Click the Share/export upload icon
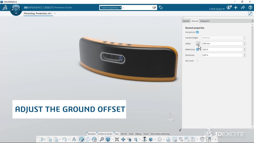 pos(74,139)
